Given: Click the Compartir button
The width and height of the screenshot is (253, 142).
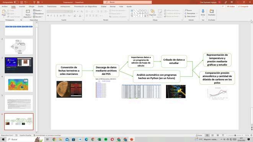Looking at the screenshot, I should click(243, 6).
